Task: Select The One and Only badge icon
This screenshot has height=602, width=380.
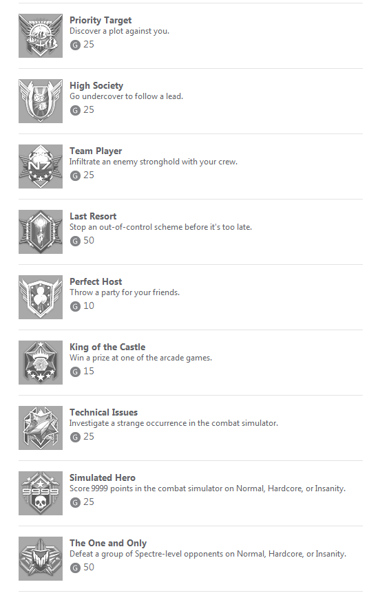Action: tap(41, 558)
